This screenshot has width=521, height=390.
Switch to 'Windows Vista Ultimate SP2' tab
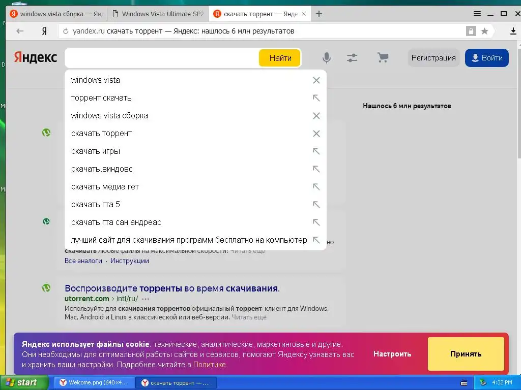point(158,14)
